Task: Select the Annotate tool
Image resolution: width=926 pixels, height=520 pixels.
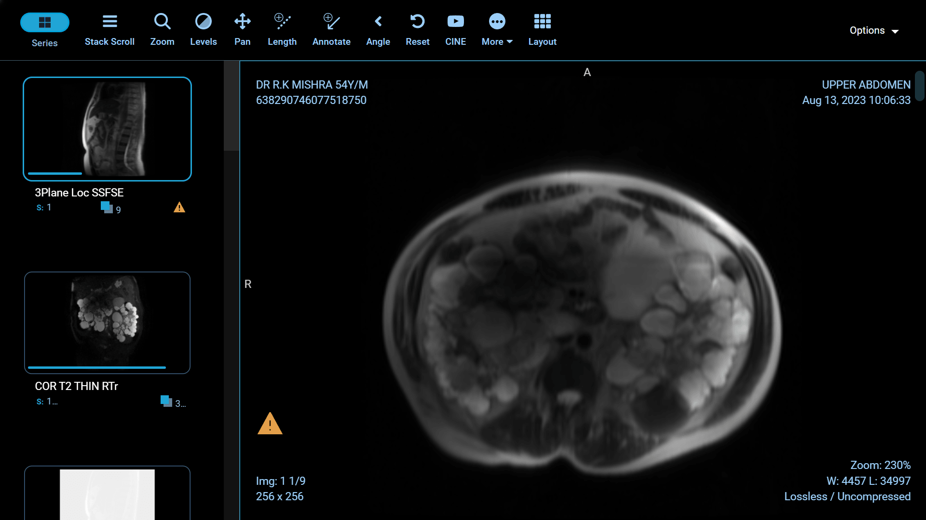Action: pyautogui.click(x=331, y=29)
